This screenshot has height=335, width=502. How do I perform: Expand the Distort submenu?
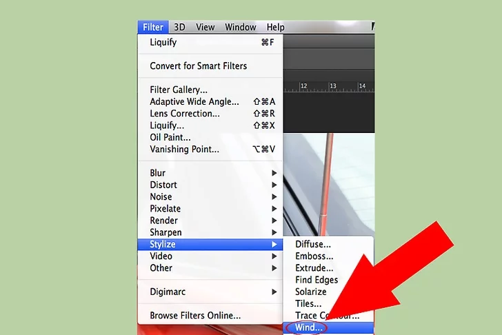pyautogui.click(x=163, y=185)
